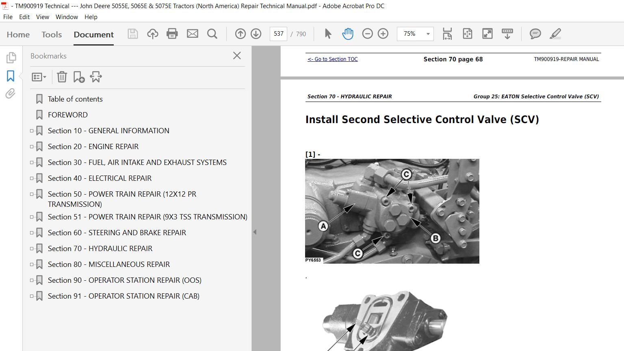Add a new bookmark icon
Image resolution: width=624 pixels, height=351 pixels.
(79, 77)
